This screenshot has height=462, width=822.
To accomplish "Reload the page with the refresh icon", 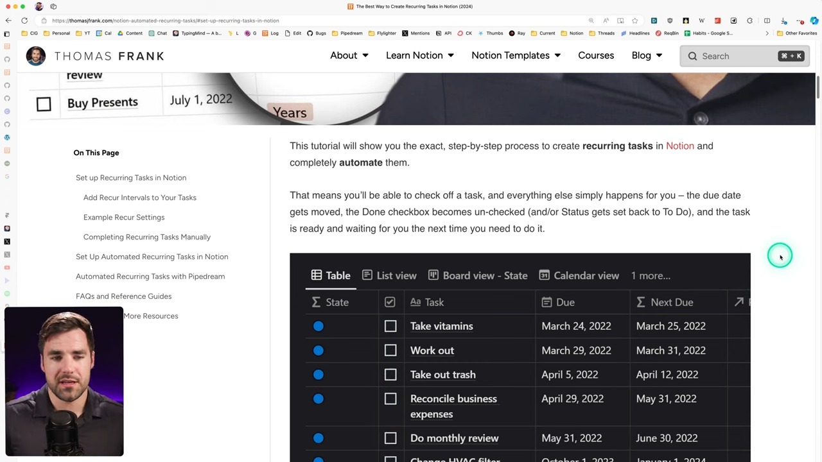I will (x=24, y=21).
